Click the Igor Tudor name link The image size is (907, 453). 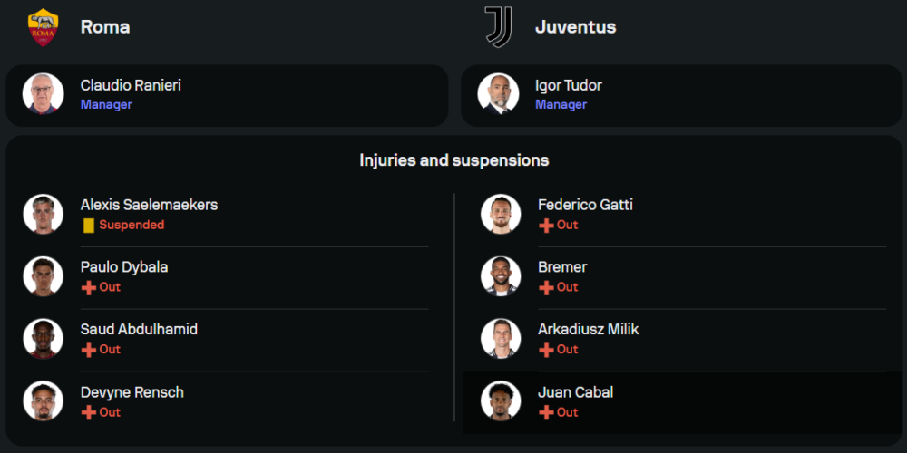(569, 85)
